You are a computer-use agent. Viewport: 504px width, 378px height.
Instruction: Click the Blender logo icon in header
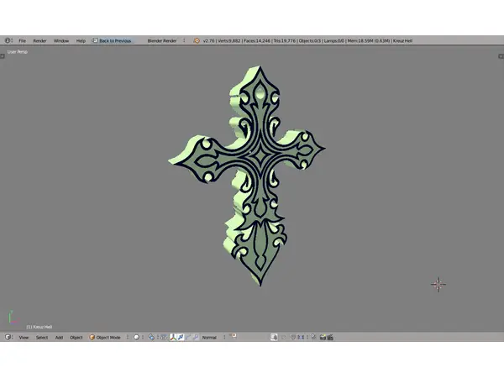[x=197, y=41]
